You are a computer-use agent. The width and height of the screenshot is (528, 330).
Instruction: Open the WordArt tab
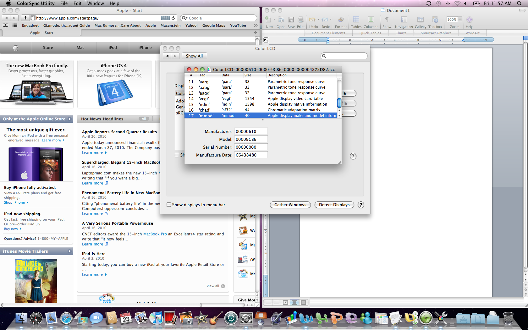tap(472, 33)
